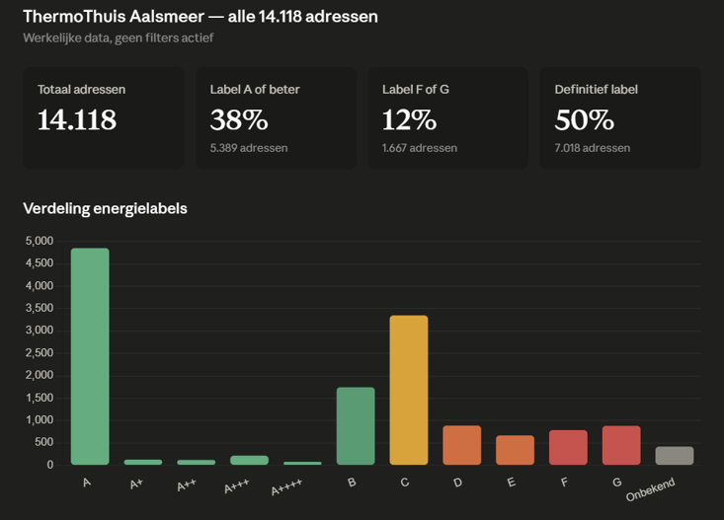Click 'Werkelijke data, geen filters actief' subtitle

click(x=119, y=37)
